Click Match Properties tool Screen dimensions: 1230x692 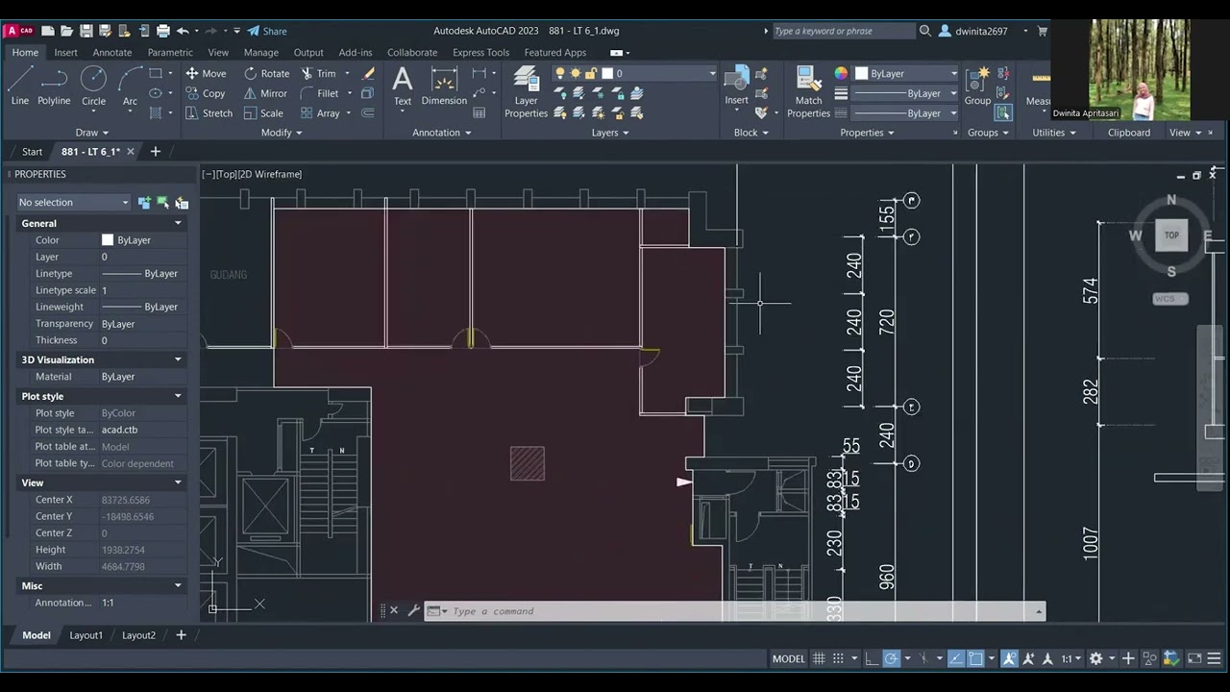pos(808,91)
